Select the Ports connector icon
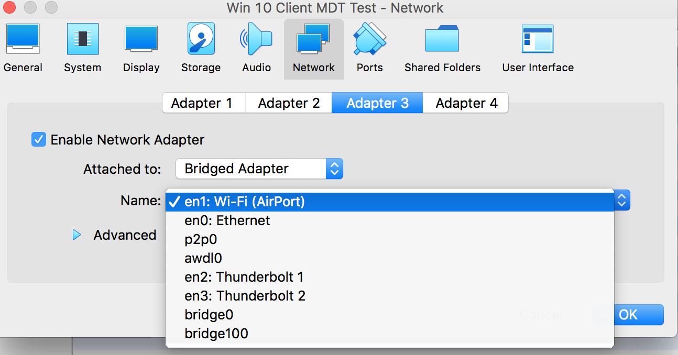678x355 pixels. click(369, 39)
